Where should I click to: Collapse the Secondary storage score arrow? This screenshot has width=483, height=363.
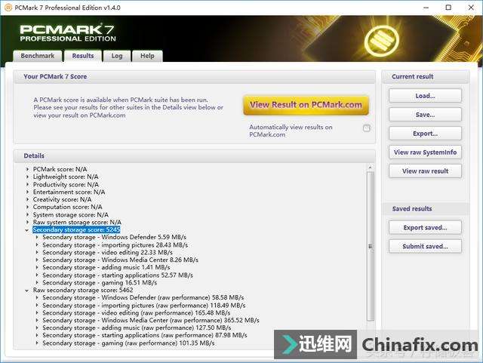click(x=27, y=230)
